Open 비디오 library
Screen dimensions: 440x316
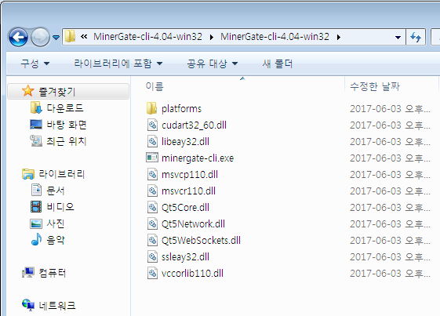click(x=60, y=207)
